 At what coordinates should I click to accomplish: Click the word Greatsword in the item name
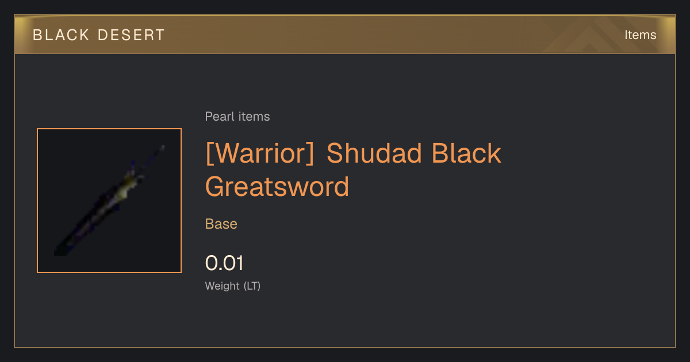pos(277,187)
